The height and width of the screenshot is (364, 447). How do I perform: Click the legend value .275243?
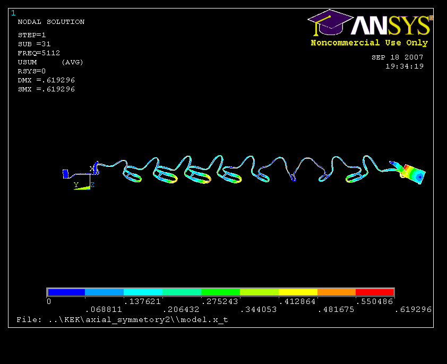coord(219,301)
